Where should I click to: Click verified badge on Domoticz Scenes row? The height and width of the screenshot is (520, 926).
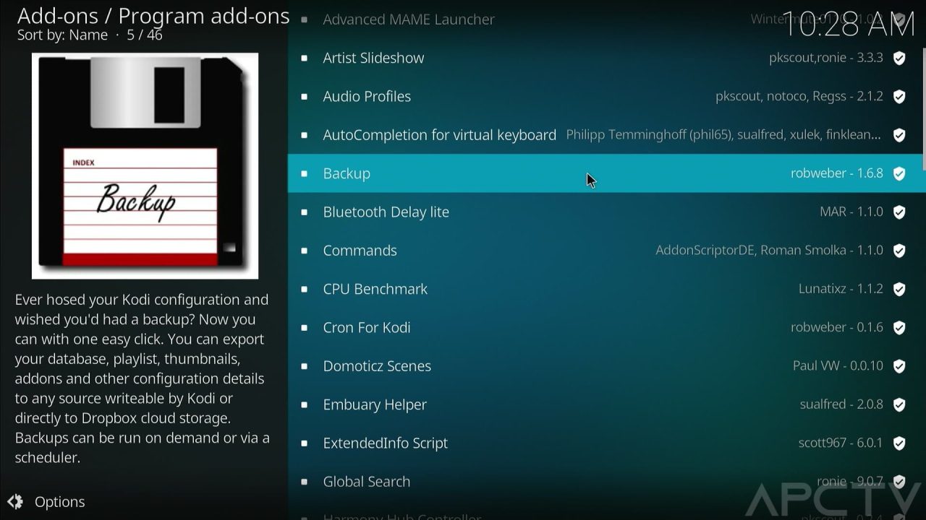899,366
